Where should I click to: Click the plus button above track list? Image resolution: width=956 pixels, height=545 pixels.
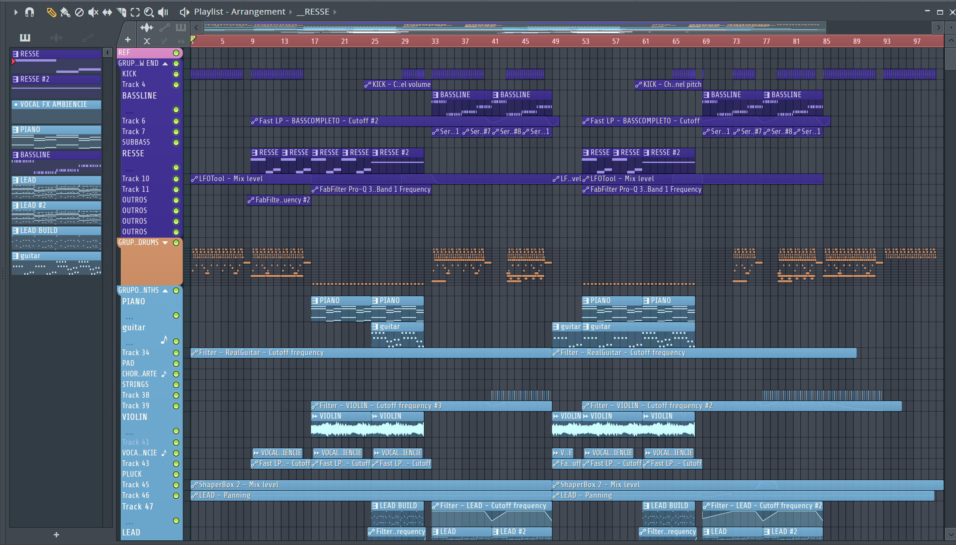[128, 40]
